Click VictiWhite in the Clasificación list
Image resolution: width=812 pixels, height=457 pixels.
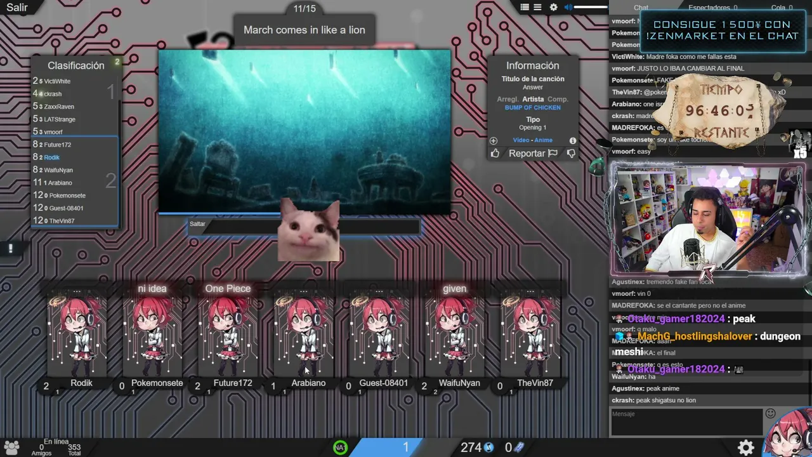point(57,81)
